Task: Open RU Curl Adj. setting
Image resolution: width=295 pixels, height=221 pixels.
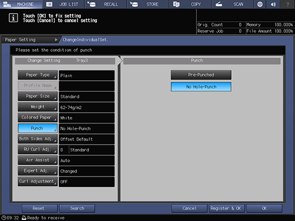Action: (x=38, y=149)
